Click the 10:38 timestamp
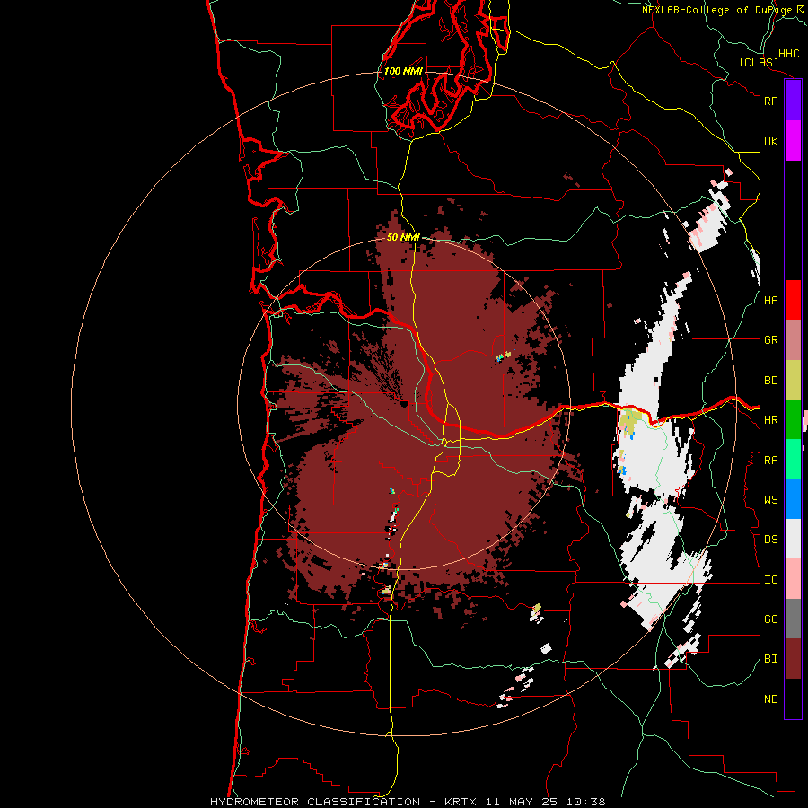This screenshot has width=808, height=808. pyautogui.click(x=586, y=802)
